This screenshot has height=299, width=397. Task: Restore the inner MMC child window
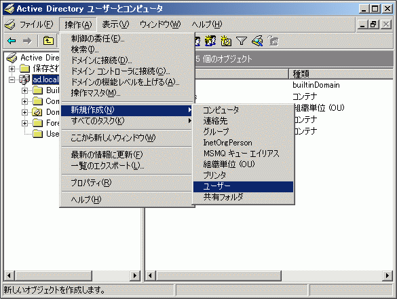[373, 24]
